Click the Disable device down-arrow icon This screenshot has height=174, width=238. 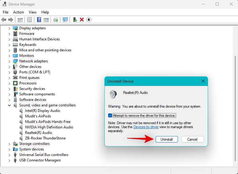pyautogui.click(x=89, y=20)
